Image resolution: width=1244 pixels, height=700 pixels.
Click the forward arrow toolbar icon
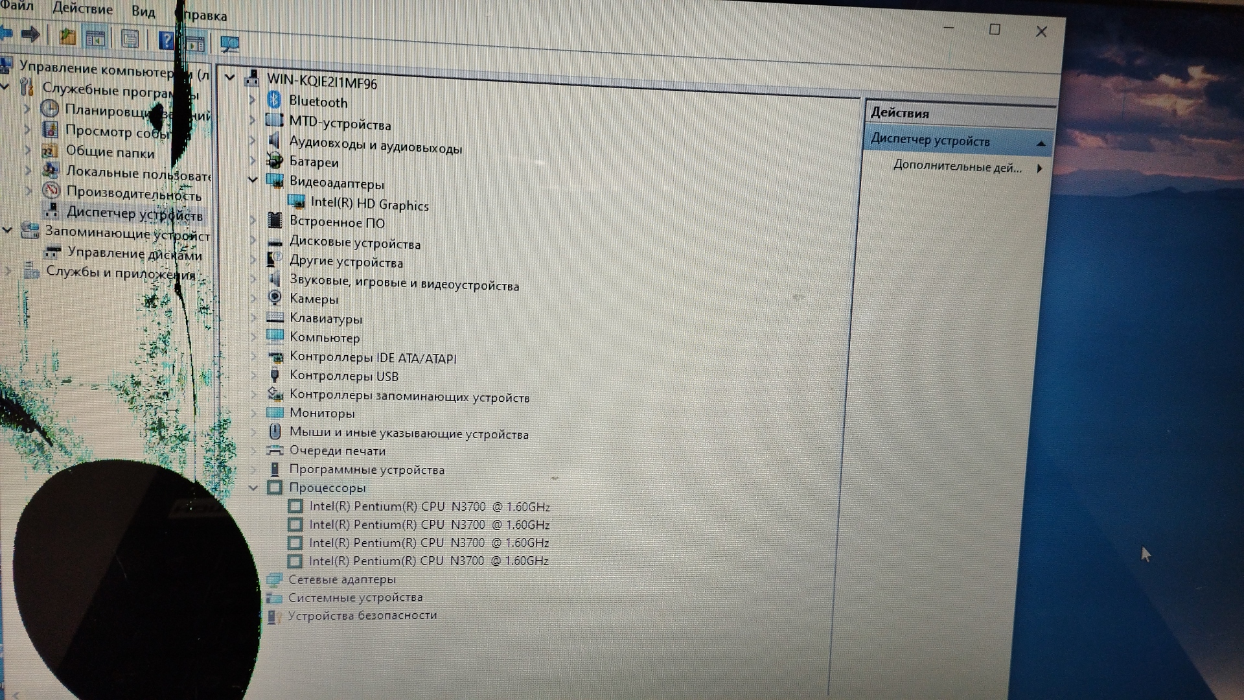click(x=30, y=34)
